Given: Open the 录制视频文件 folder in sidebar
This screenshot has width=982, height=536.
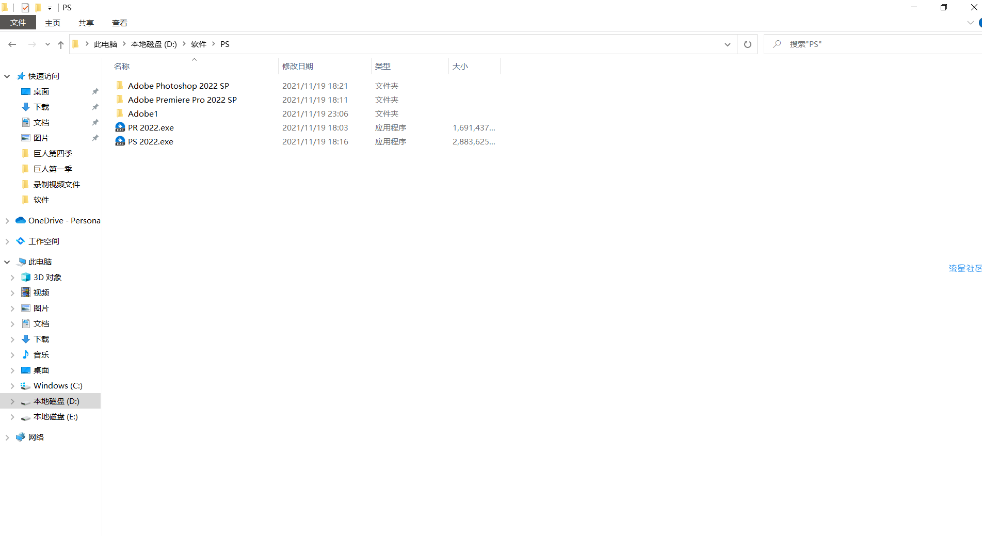Looking at the screenshot, I should point(57,185).
